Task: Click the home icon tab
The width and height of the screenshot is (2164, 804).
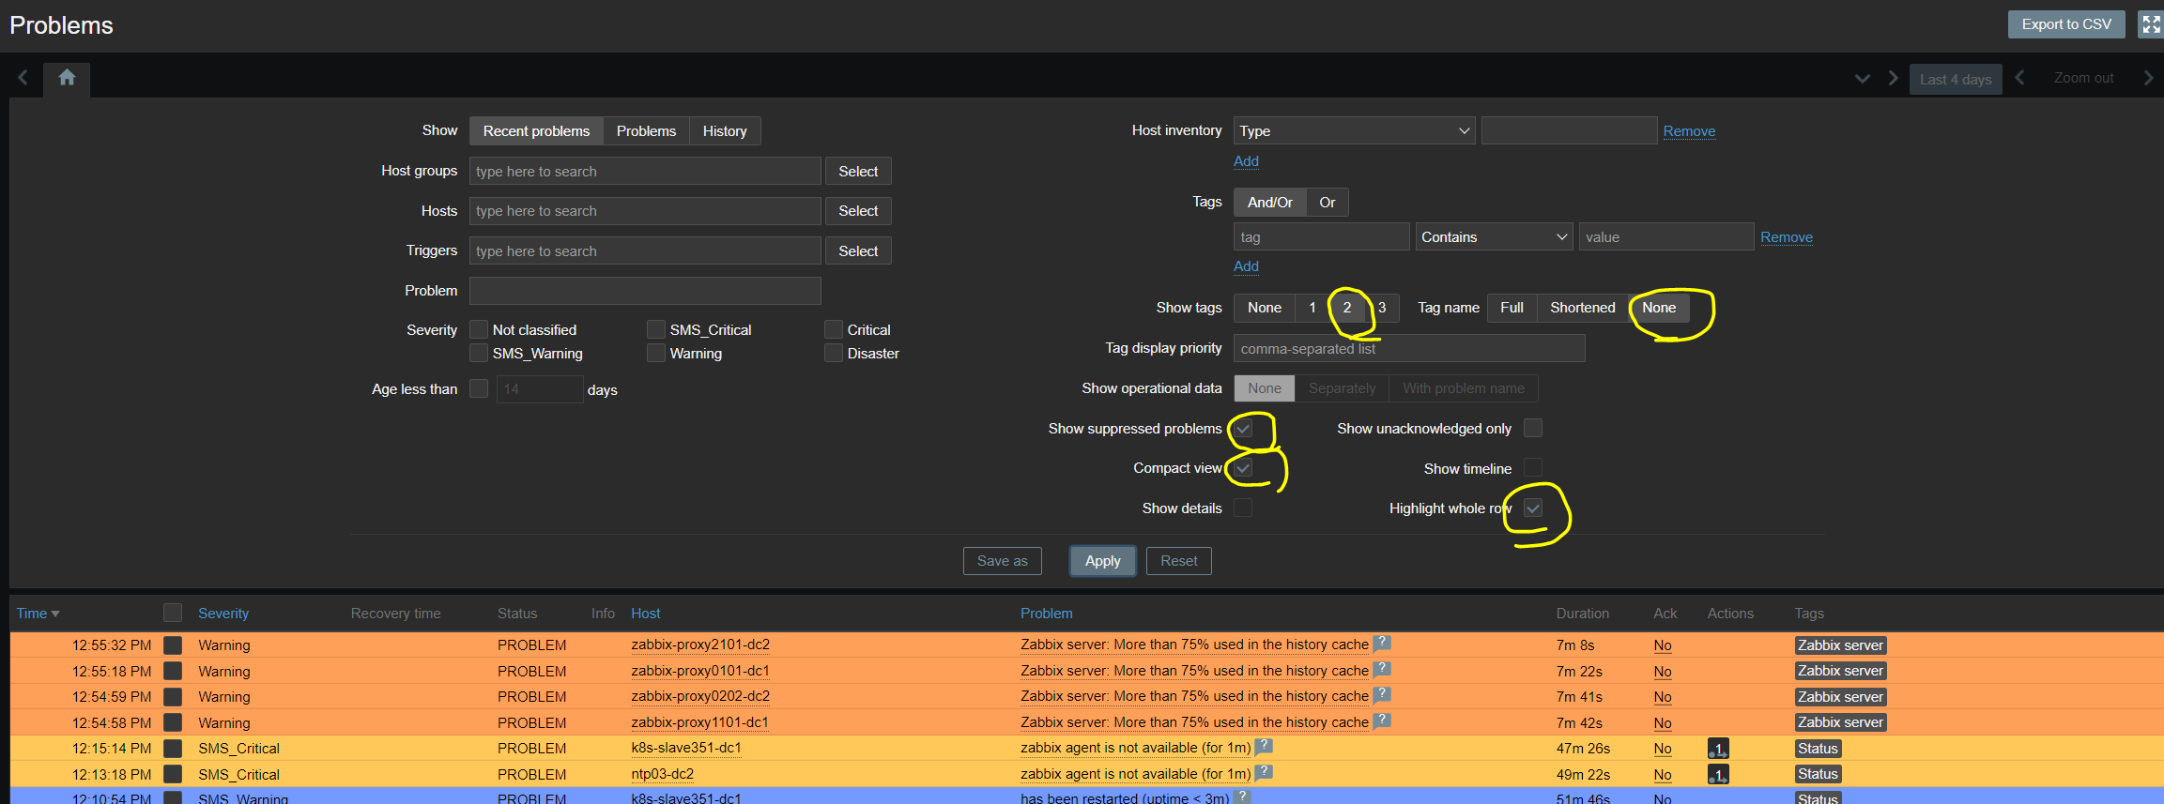Action: [67, 78]
